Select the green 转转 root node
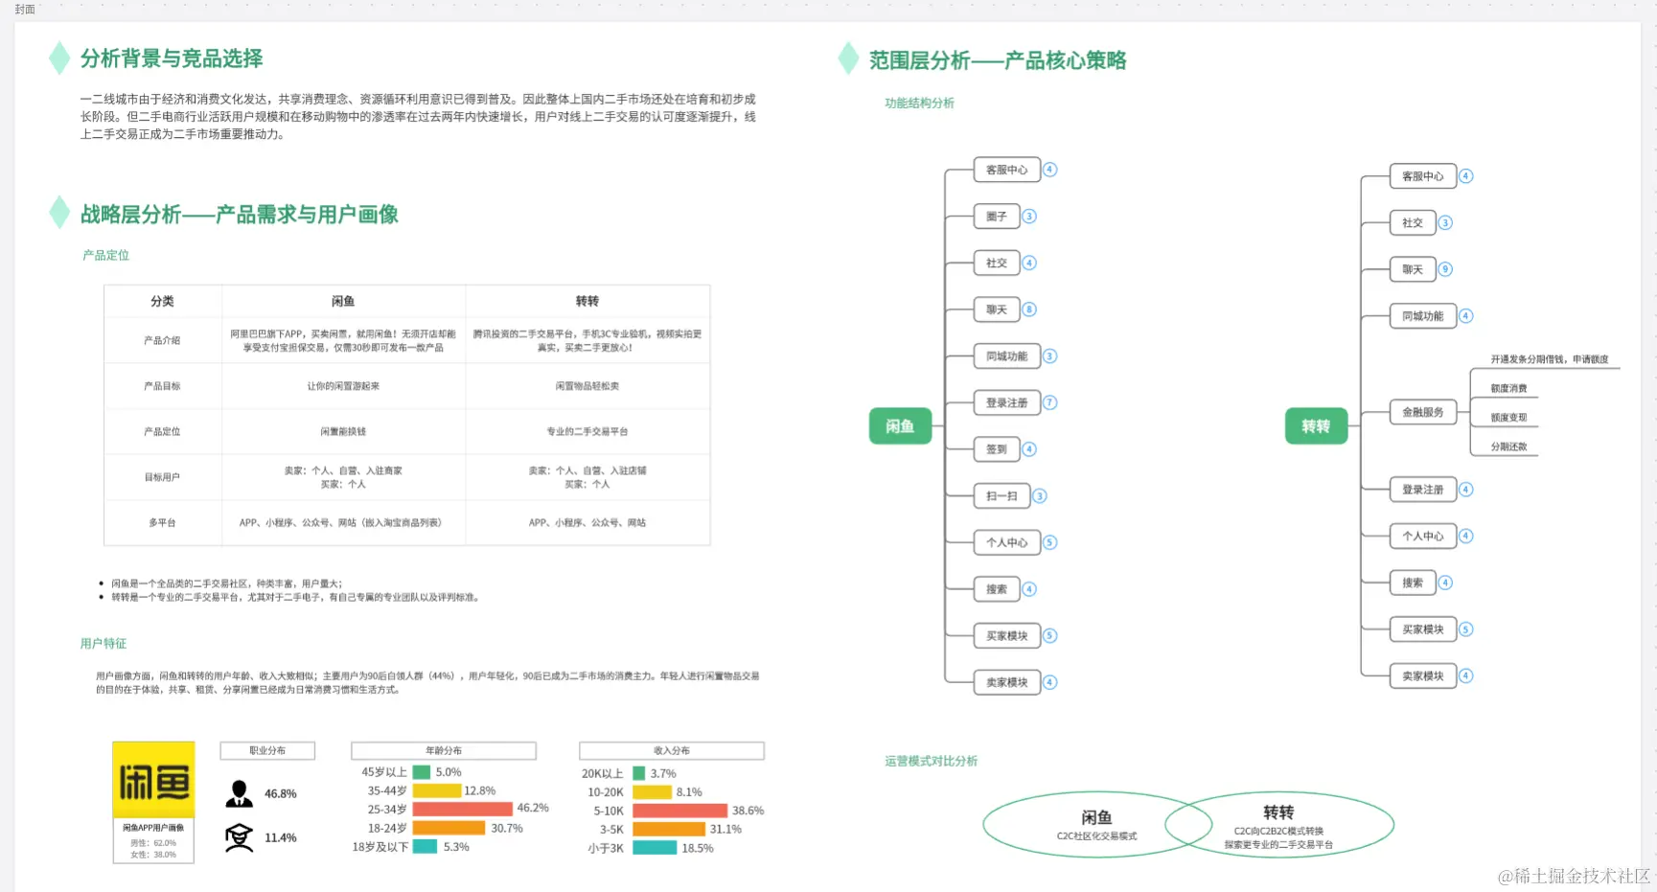This screenshot has height=892, width=1657. [x=1316, y=425]
